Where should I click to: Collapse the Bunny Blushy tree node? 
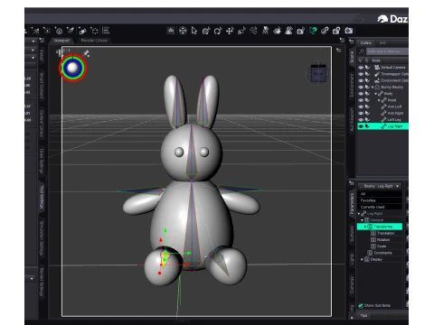point(373,87)
